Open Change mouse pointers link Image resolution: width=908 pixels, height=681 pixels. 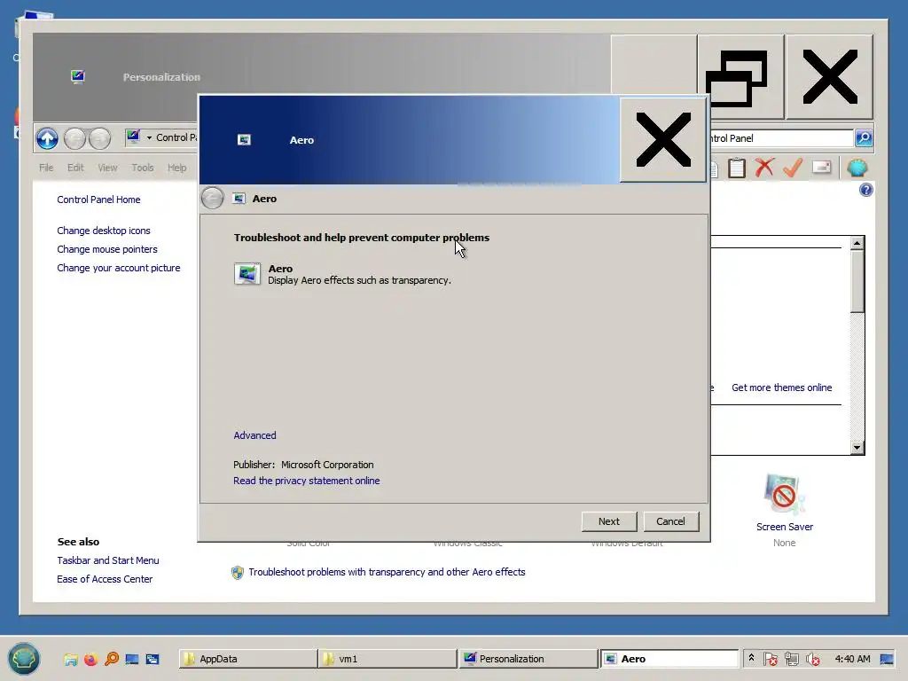107,249
